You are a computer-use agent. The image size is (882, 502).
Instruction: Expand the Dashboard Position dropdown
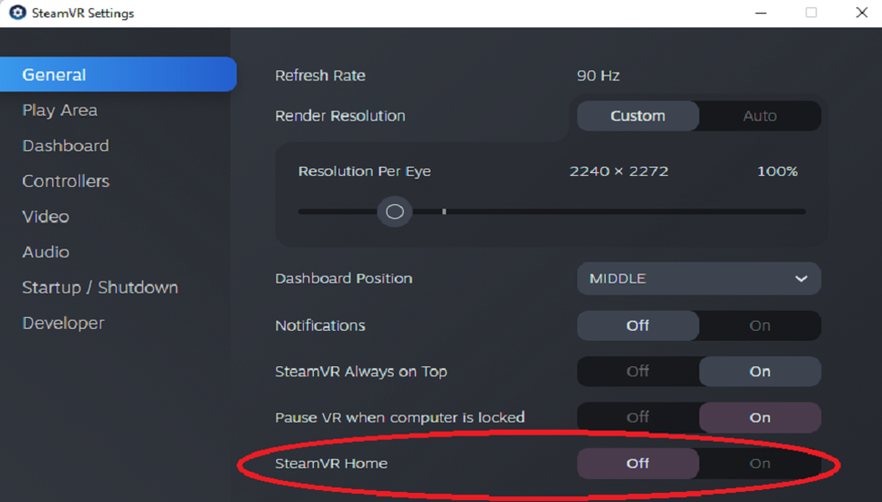click(x=698, y=279)
